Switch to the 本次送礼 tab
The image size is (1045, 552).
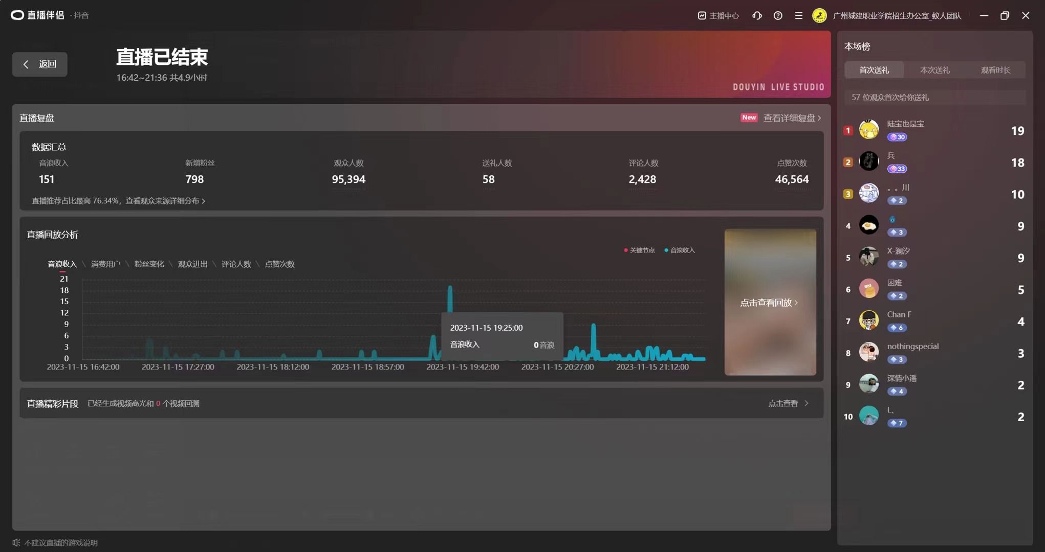(x=934, y=70)
